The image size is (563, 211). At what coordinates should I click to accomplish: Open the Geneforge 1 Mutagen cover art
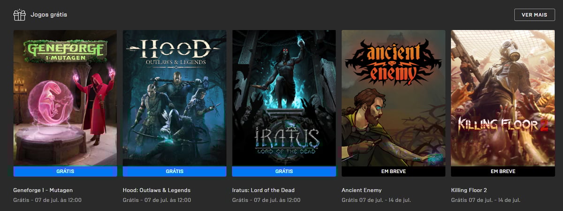pos(65,98)
